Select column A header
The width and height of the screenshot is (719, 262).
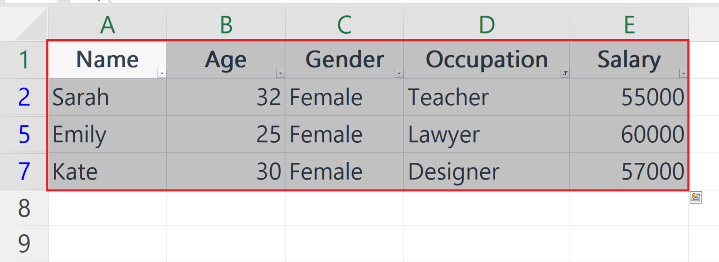coord(107,24)
